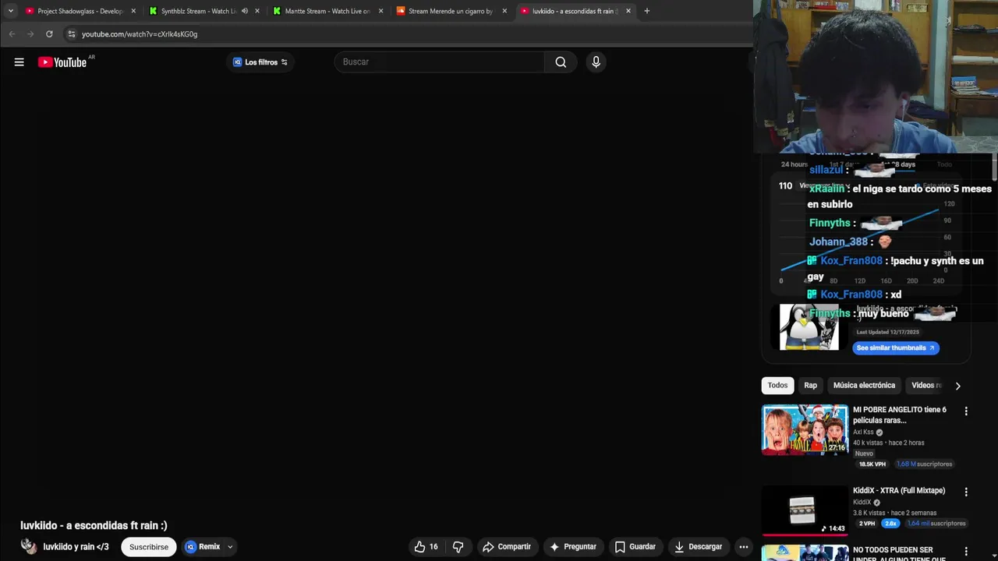Viewport: 998px width, 561px height.
Task: Open a new browser tab with plus
Action: [x=646, y=11]
